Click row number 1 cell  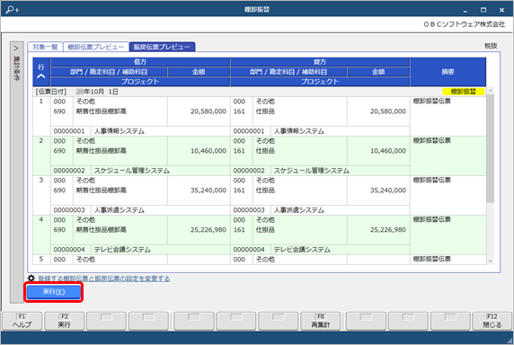[41, 116]
